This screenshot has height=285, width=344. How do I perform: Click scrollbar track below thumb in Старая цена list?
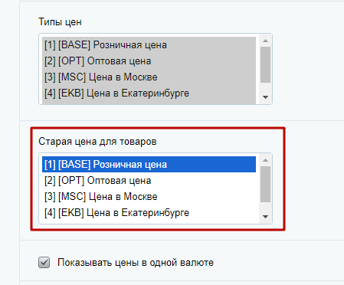[x=265, y=207]
